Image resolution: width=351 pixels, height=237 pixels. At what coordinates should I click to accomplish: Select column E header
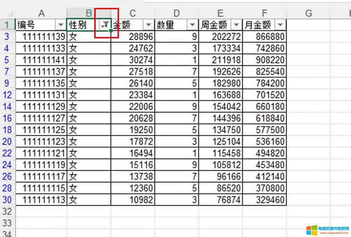[x=220, y=14]
